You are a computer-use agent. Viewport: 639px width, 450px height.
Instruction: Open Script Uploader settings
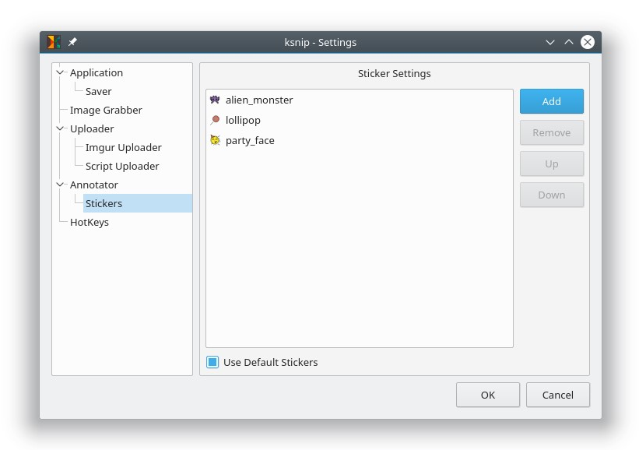(122, 167)
